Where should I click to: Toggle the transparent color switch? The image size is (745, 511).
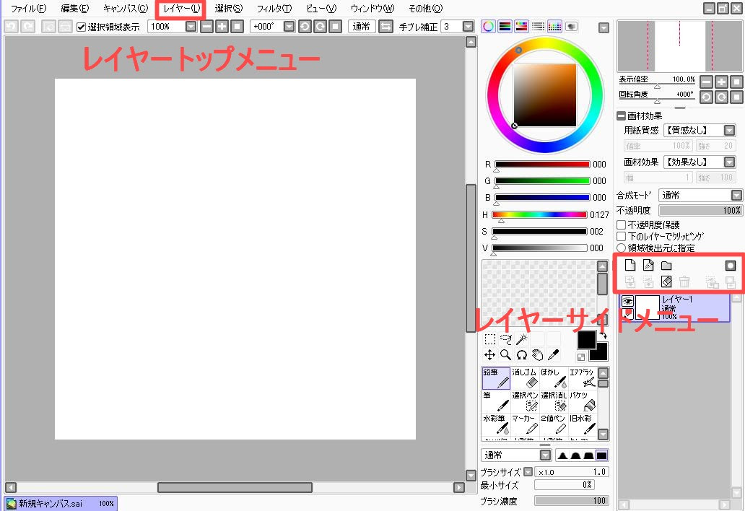click(581, 357)
